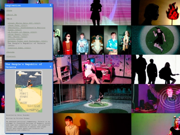The height and width of the screenshot is (135, 180).
Task: Close the navigation window
Action: (50, 5)
